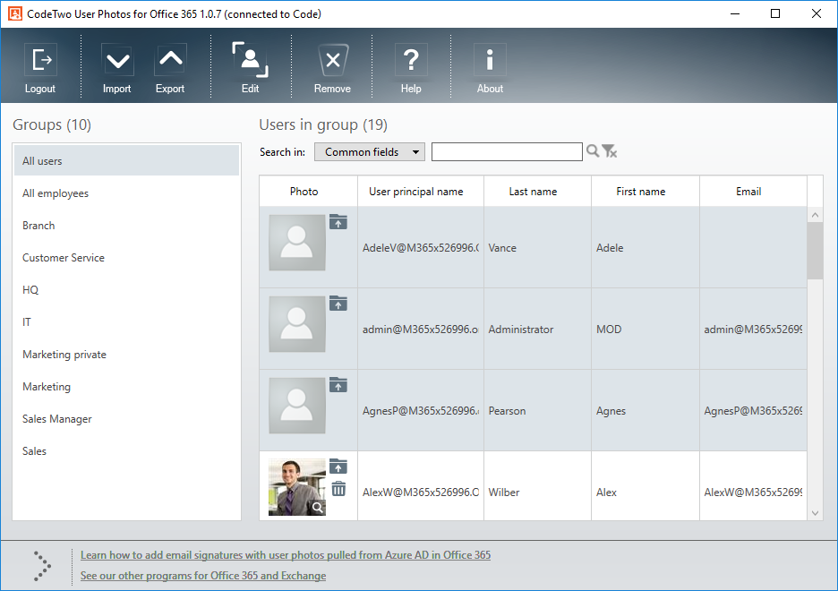The height and width of the screenshot is (591, 838).
Task: Click the AgnesP@M365x526996 principal name cell
Action: 421,410
